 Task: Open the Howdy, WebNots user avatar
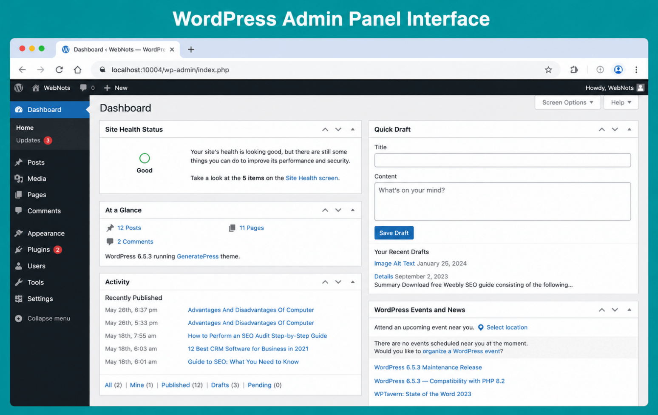tap(641, 88)
